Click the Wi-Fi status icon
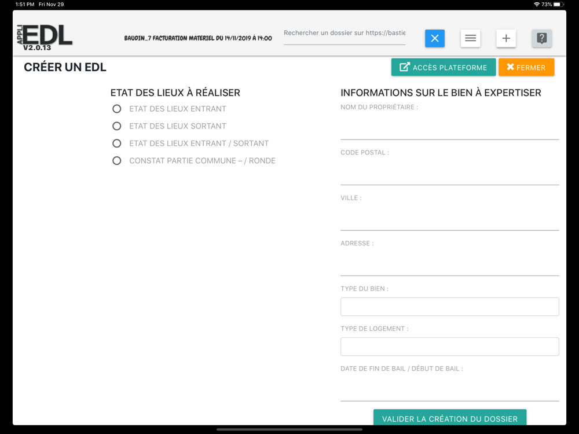Screen dimensions: 579x434 point(537,5)
